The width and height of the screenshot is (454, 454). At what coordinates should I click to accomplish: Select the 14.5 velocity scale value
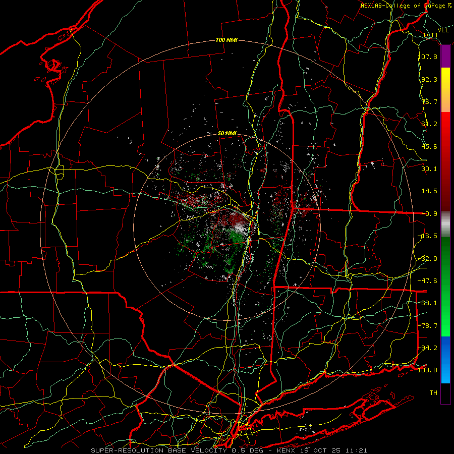(429, 191)
